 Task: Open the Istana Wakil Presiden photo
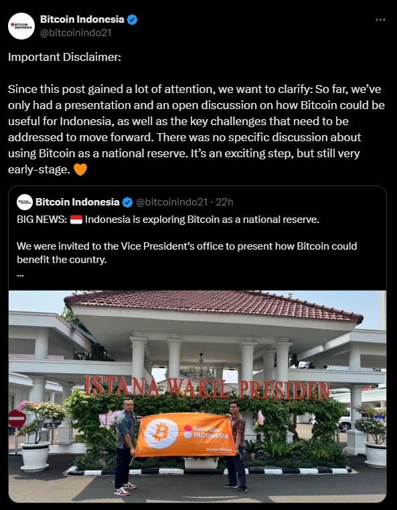pyautogui.click(x=197, y=396)
